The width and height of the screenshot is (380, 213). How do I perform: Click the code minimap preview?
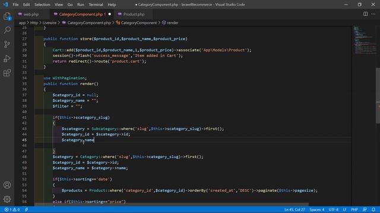[364, 40]
